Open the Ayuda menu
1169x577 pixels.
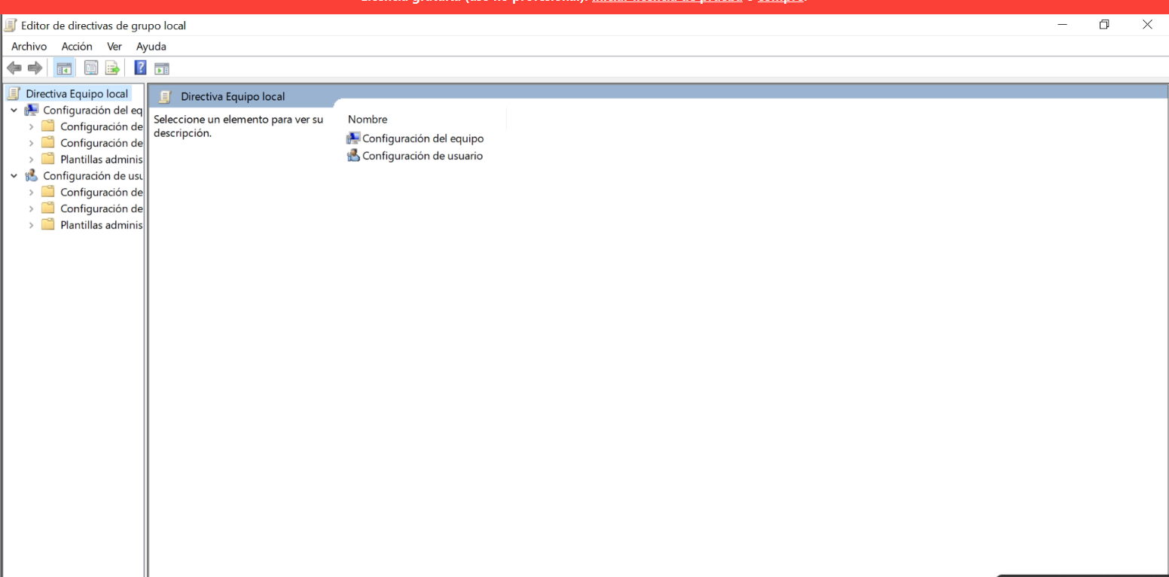[151, 47]
